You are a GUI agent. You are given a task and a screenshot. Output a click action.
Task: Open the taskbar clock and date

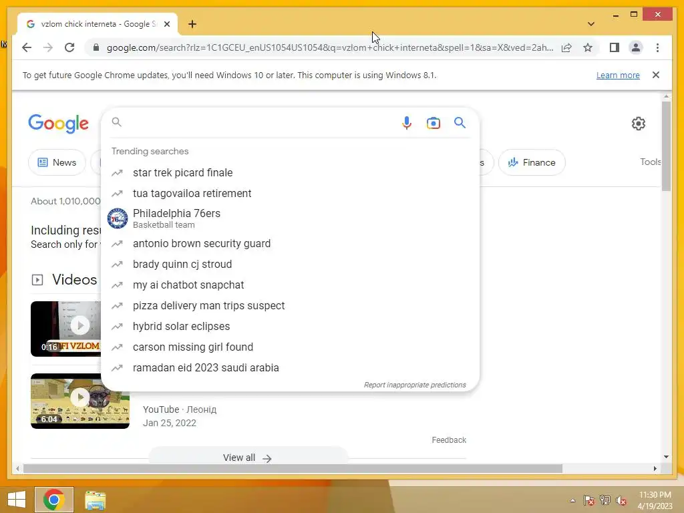[655, 500]
